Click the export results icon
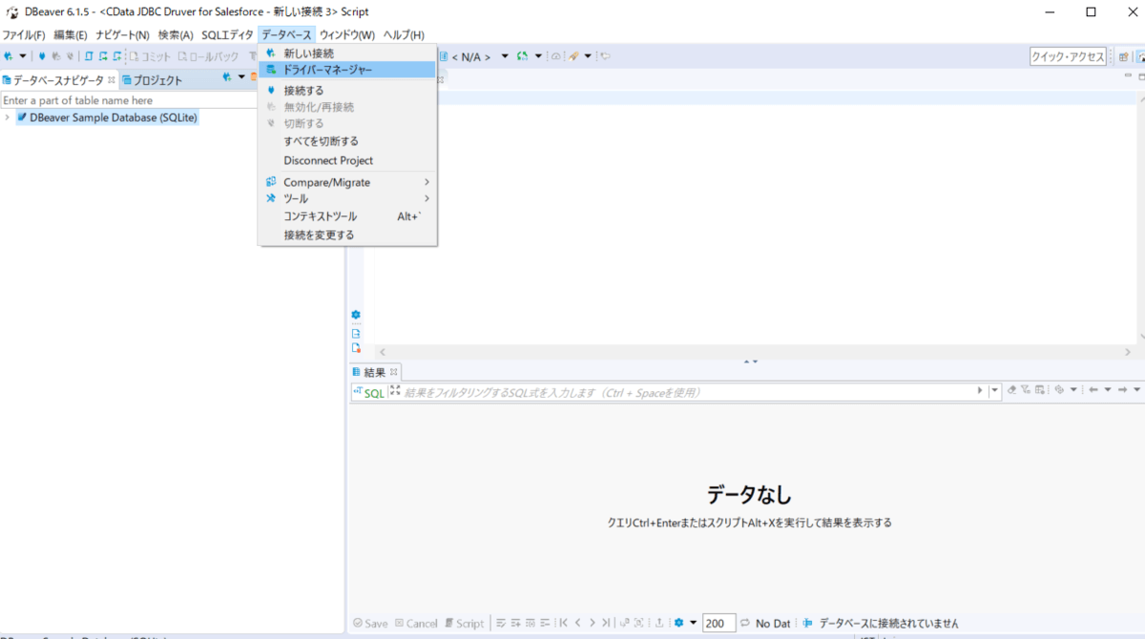1145x639 pixels. 659,623
